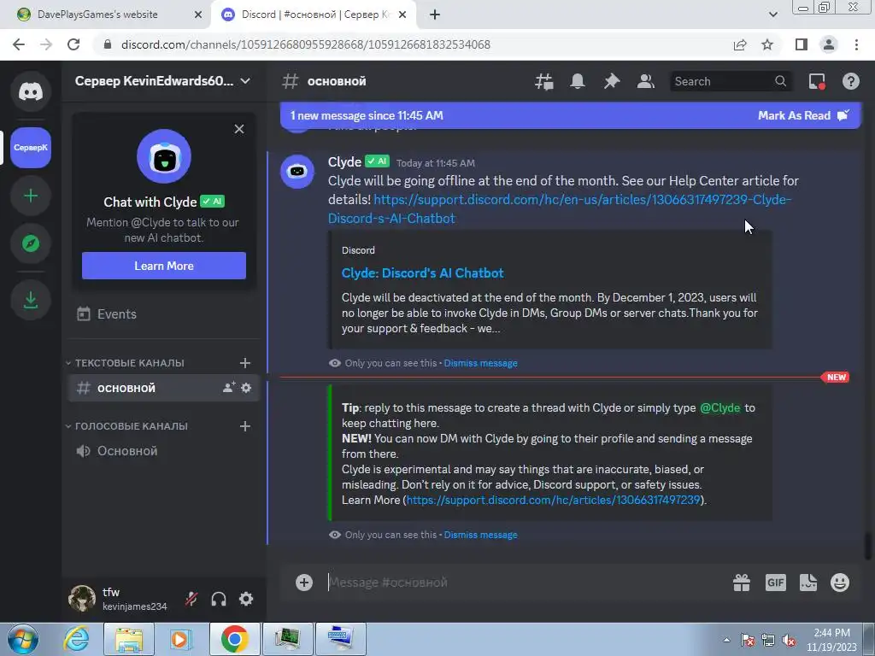The image size is (875, 656).
Task: Click the message attachment plus button
Action: [304, 583]
